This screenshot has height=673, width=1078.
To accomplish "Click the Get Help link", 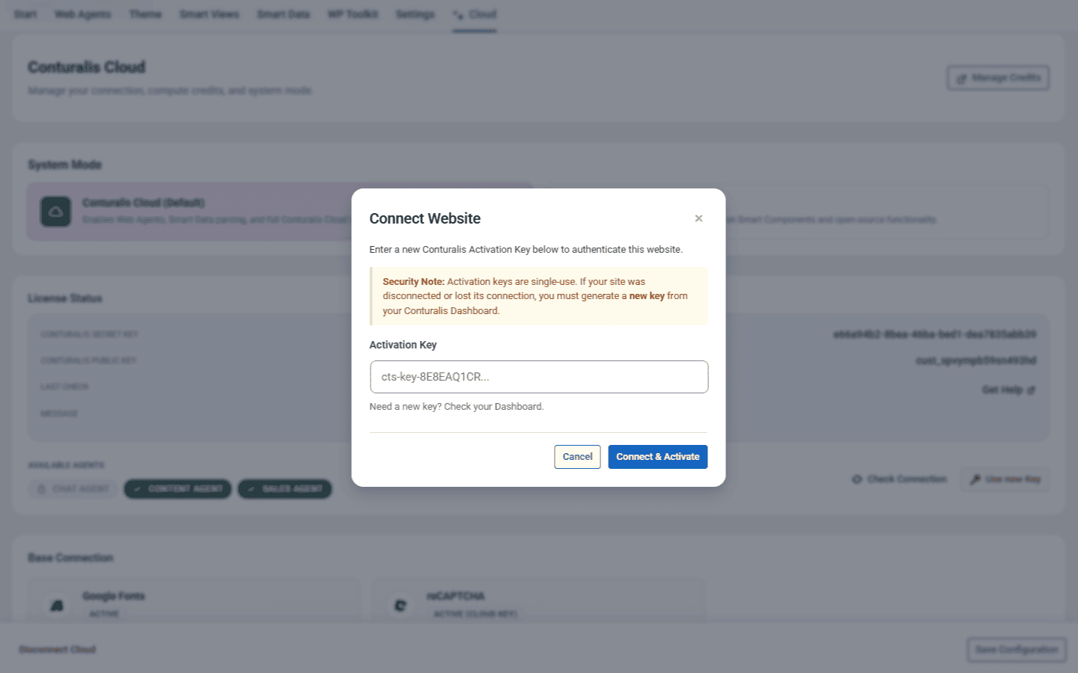I will [x=1008, y=390].
